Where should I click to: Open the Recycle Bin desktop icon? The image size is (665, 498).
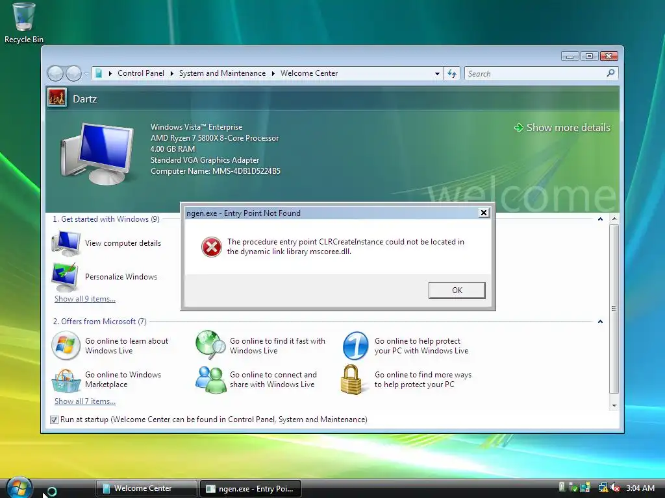(23, 23)
